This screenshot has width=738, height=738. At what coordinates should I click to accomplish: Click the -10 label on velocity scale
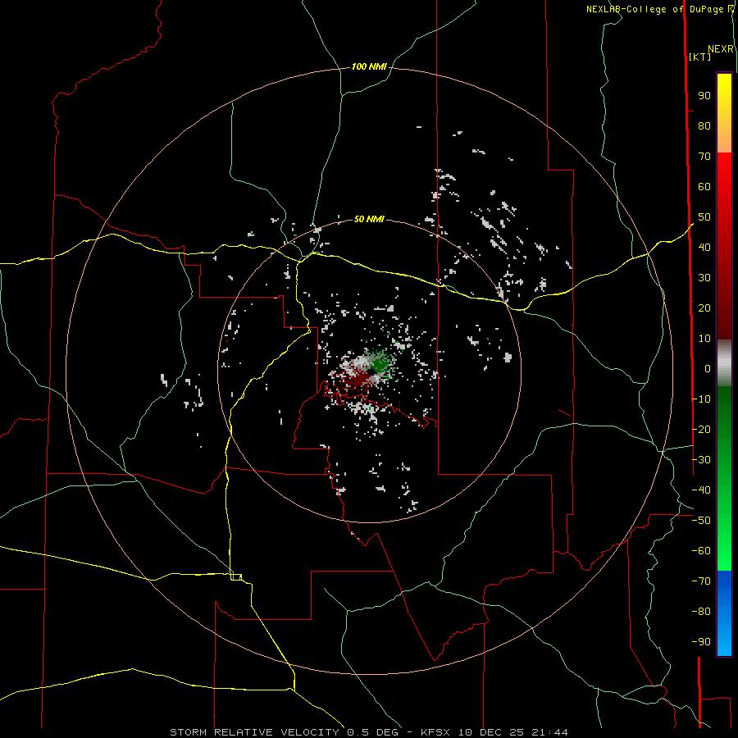[x=701, y=399]
